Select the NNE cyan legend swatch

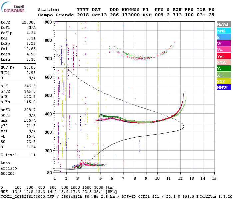(224, 31)
